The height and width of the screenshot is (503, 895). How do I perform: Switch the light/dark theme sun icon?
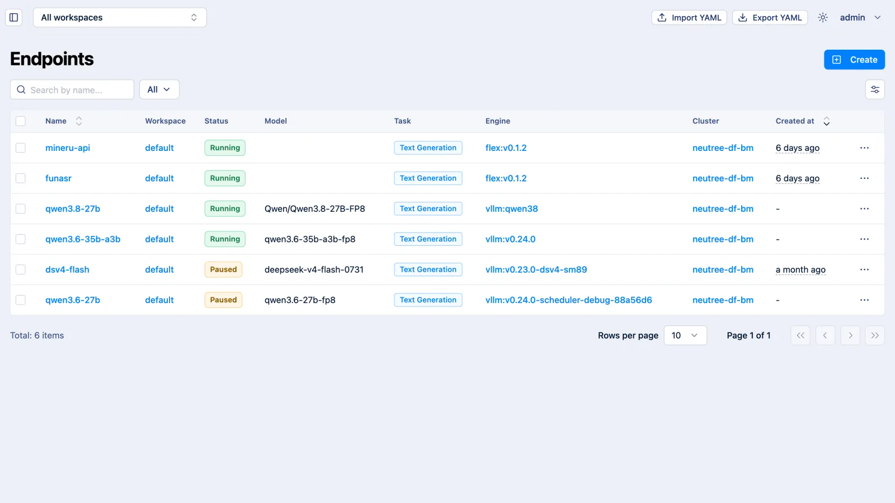(823, 17)
